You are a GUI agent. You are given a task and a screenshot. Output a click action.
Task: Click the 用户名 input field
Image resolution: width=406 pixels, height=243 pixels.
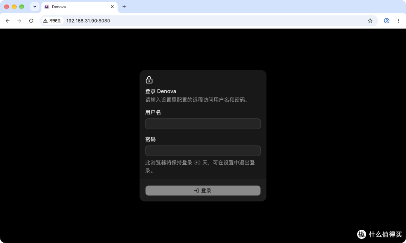[203, 124]
